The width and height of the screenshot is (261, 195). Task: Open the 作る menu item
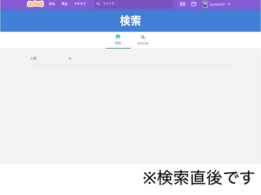click(x=52, y=4)
